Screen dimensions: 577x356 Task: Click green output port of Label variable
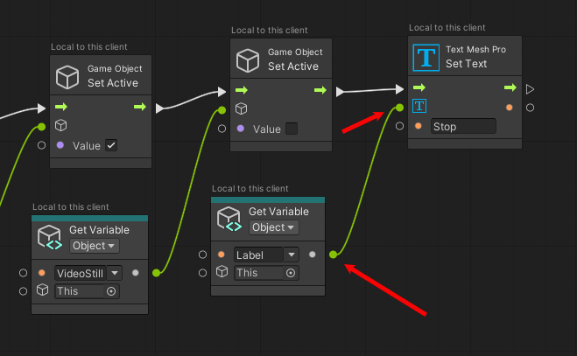[x=333, y=255]
